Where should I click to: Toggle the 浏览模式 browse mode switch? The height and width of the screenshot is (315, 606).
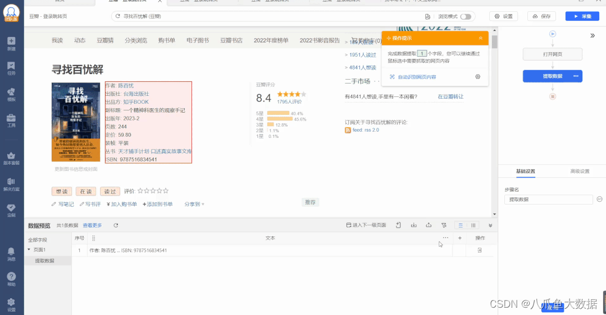[466, 17]
